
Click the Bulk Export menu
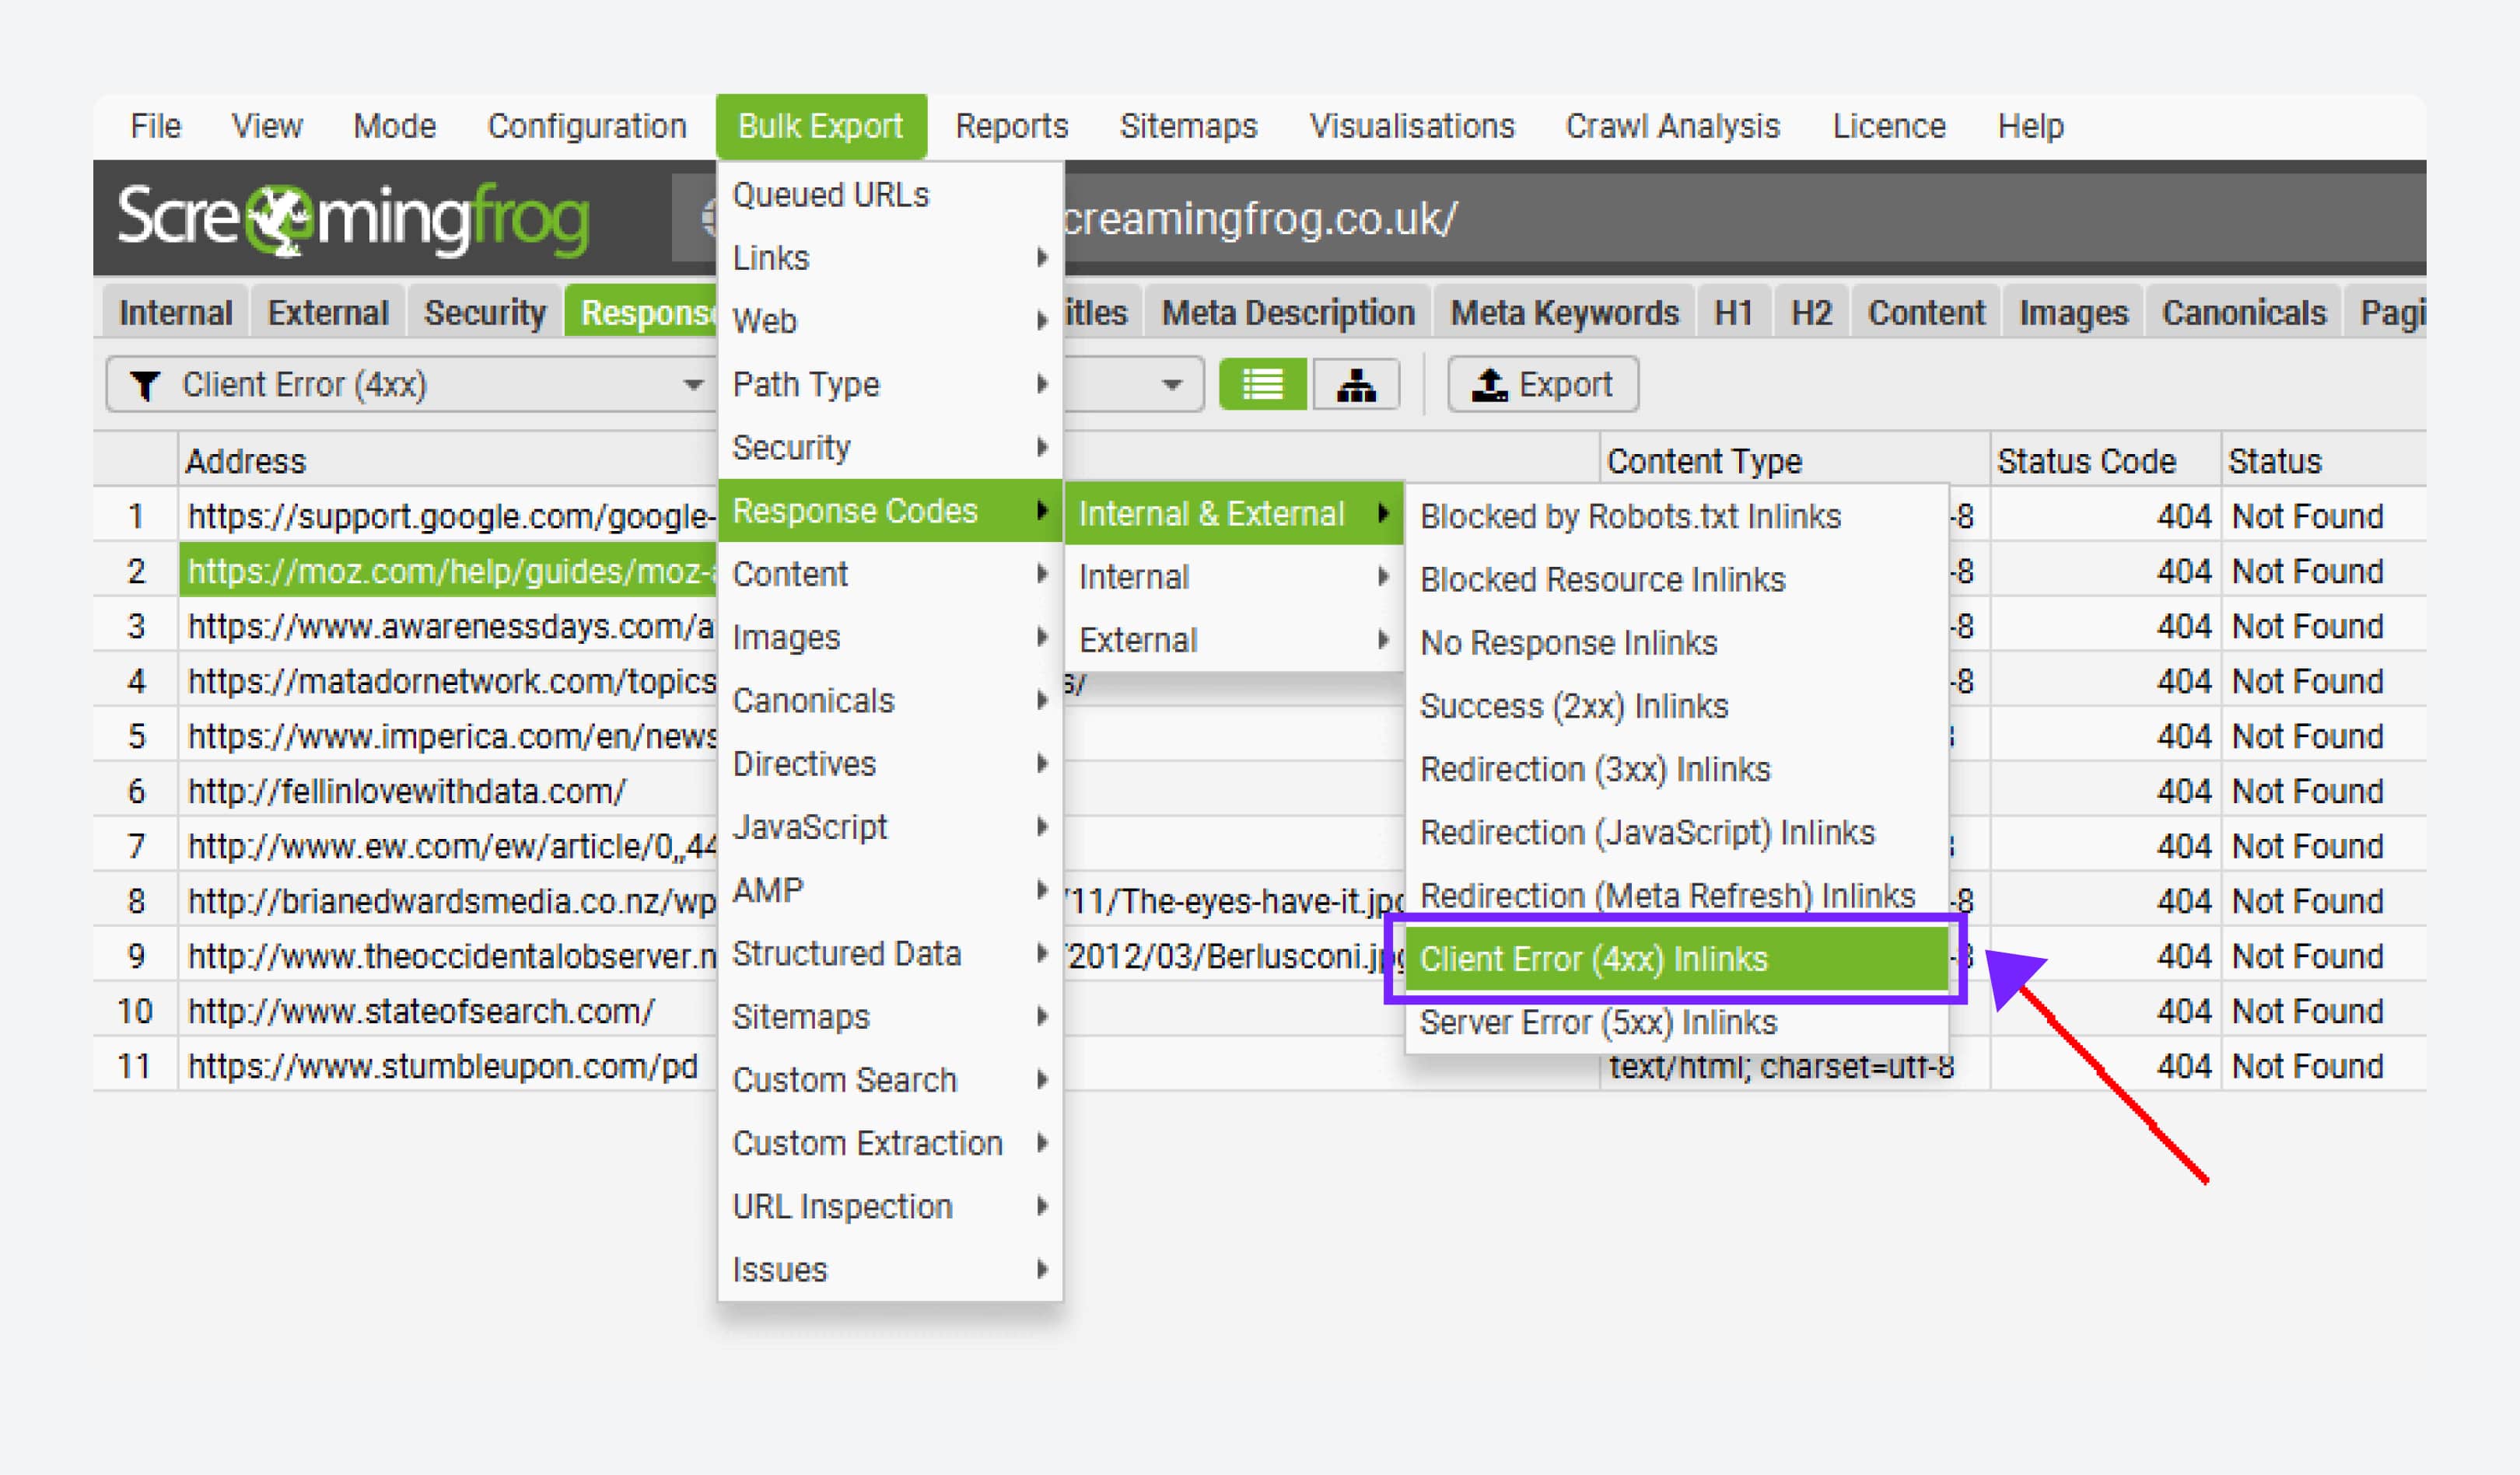821,126
